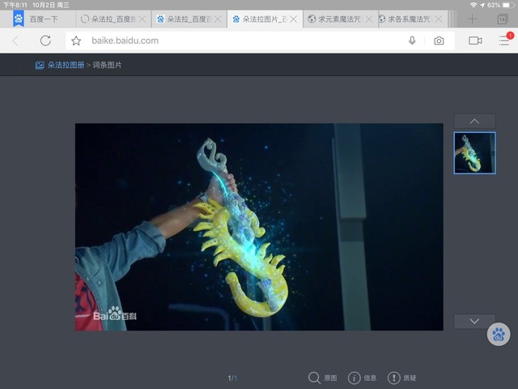Tap the microphone voice search icon

pyautogui.click(x=412, y=41)
